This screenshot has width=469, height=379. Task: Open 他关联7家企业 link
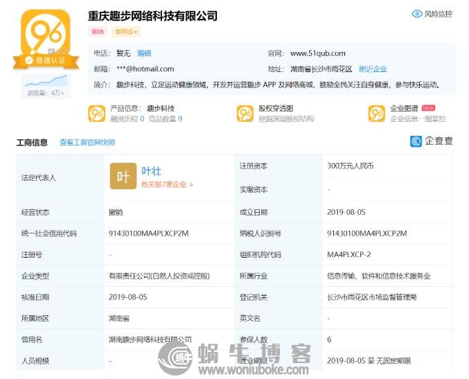167,184
